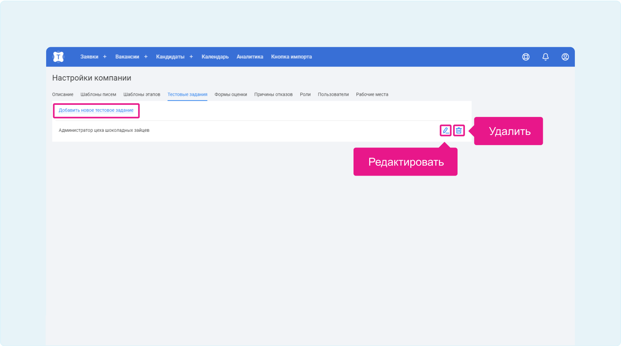Select the Администратор цеха шоколадных зайцев row text
Viewport: 621px width, 346px height.
pos(104,130)
